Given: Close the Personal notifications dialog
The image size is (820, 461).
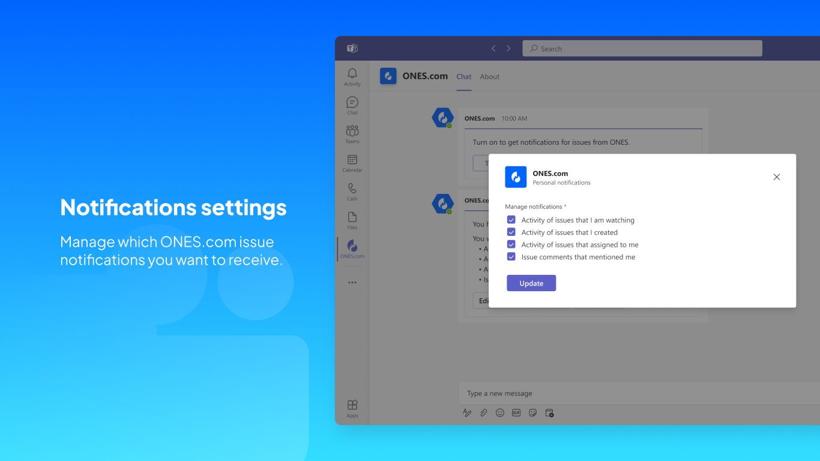Looking at the screenshot, I should coord(777,177).
